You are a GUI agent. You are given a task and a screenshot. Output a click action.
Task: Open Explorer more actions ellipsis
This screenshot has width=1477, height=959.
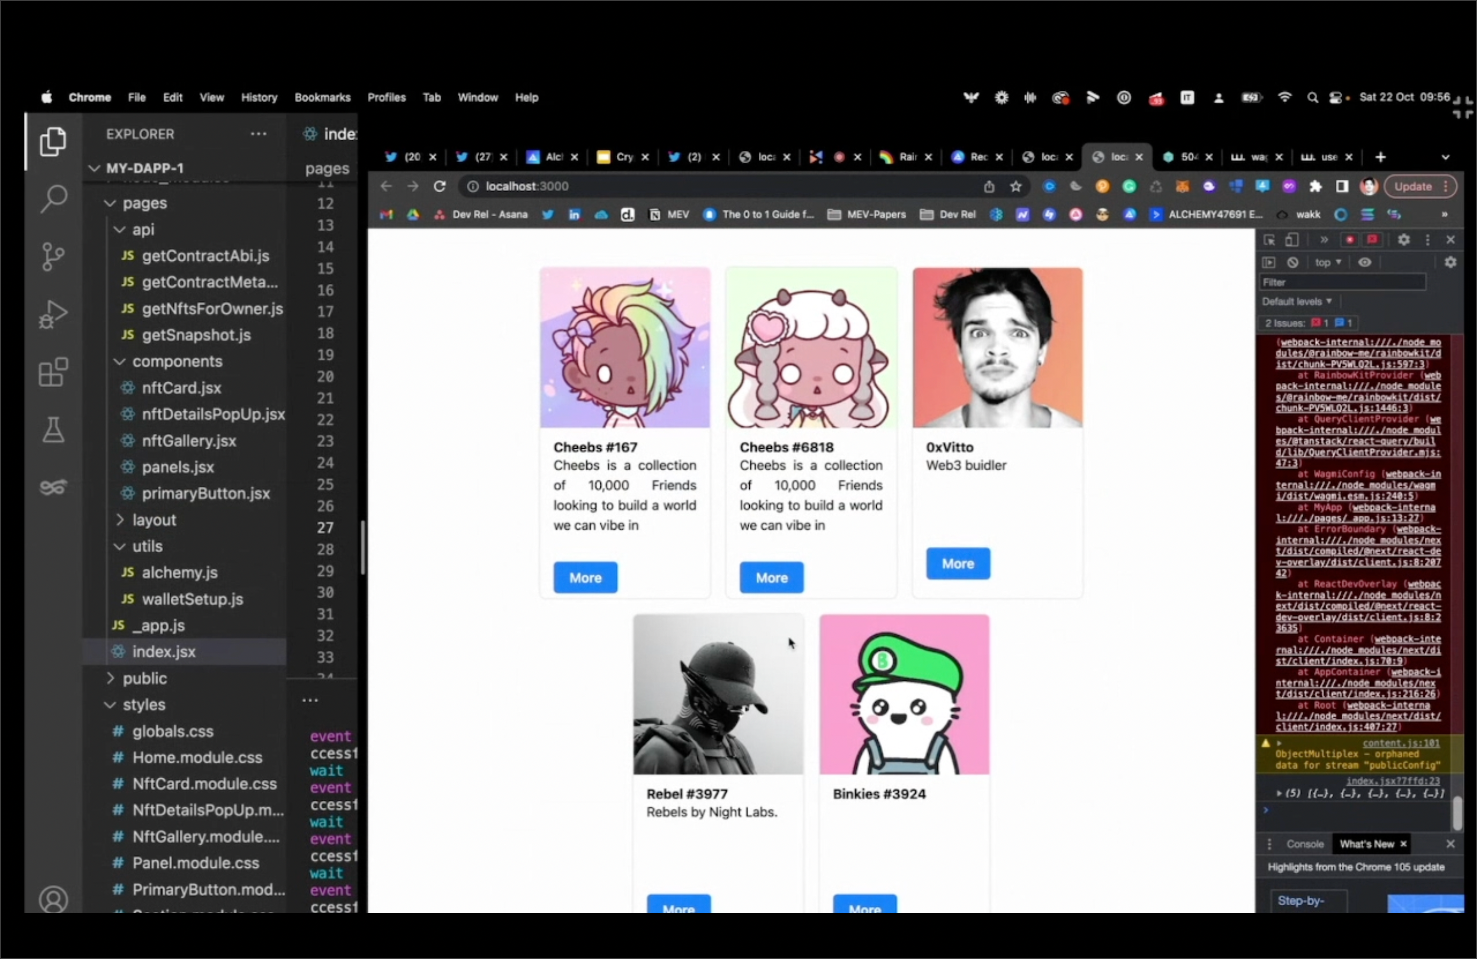pos(258,134)
